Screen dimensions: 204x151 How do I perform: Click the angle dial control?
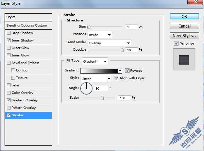[x=86, y=88]
